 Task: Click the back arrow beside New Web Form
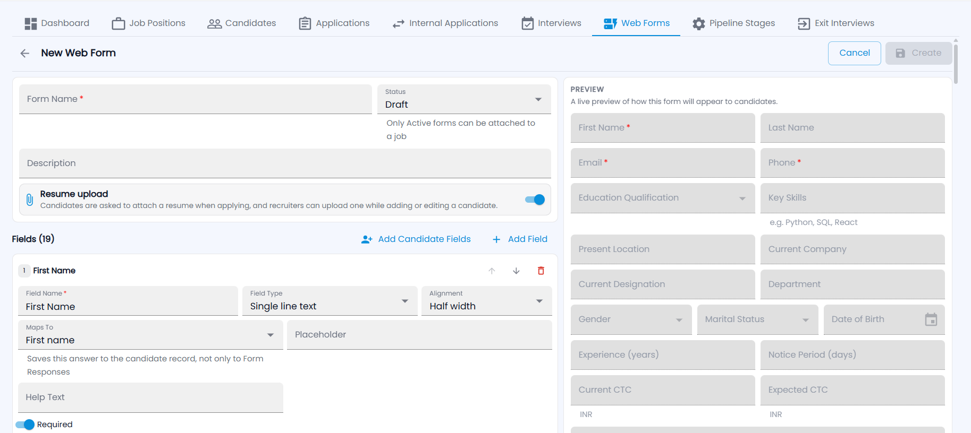[24, 53]
